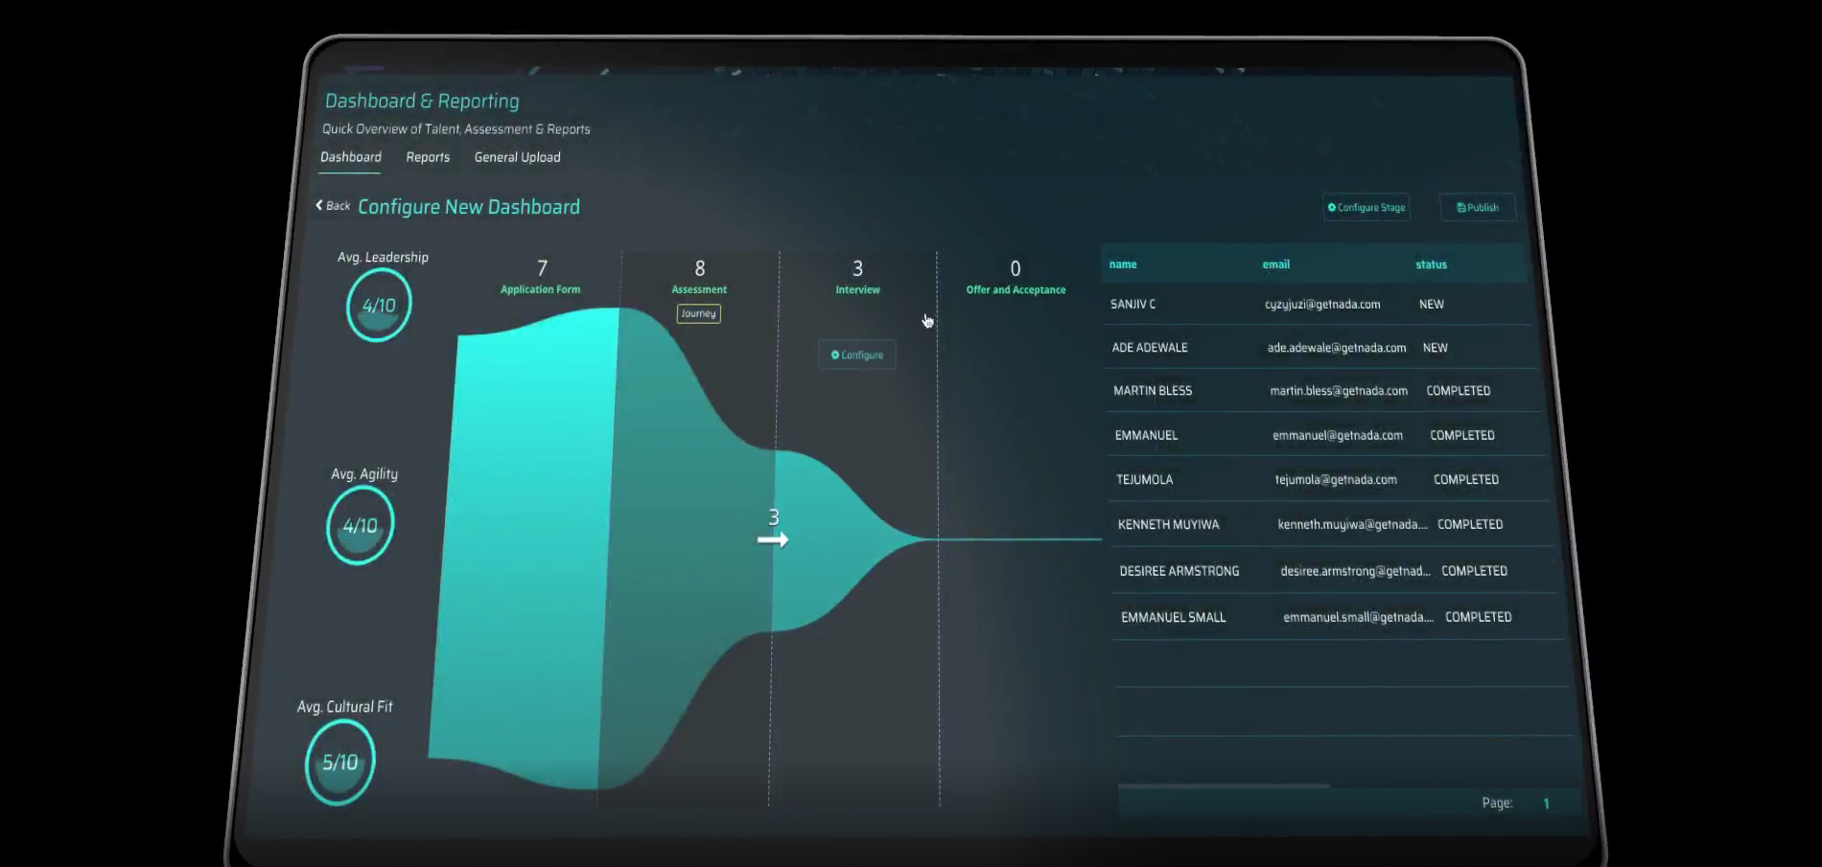Viewport: 1822px width, 867px height.
Task: Click the Avg. Leadership 4/10 gauge
Action: coord(378,304)
